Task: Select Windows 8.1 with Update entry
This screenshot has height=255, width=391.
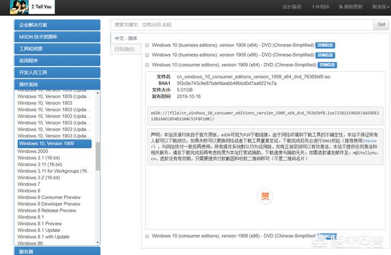Action: (x=43, y=237)
